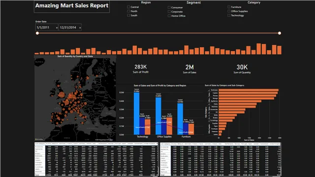
Task: Click the Furniture axis label
Action: coord(186,137)
